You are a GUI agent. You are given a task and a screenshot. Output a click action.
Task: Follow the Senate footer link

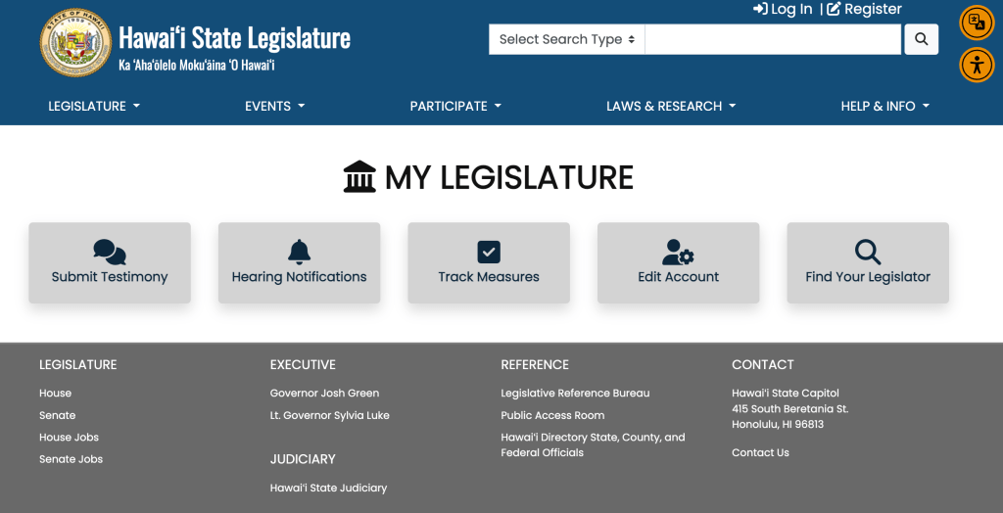click(57, 415)
